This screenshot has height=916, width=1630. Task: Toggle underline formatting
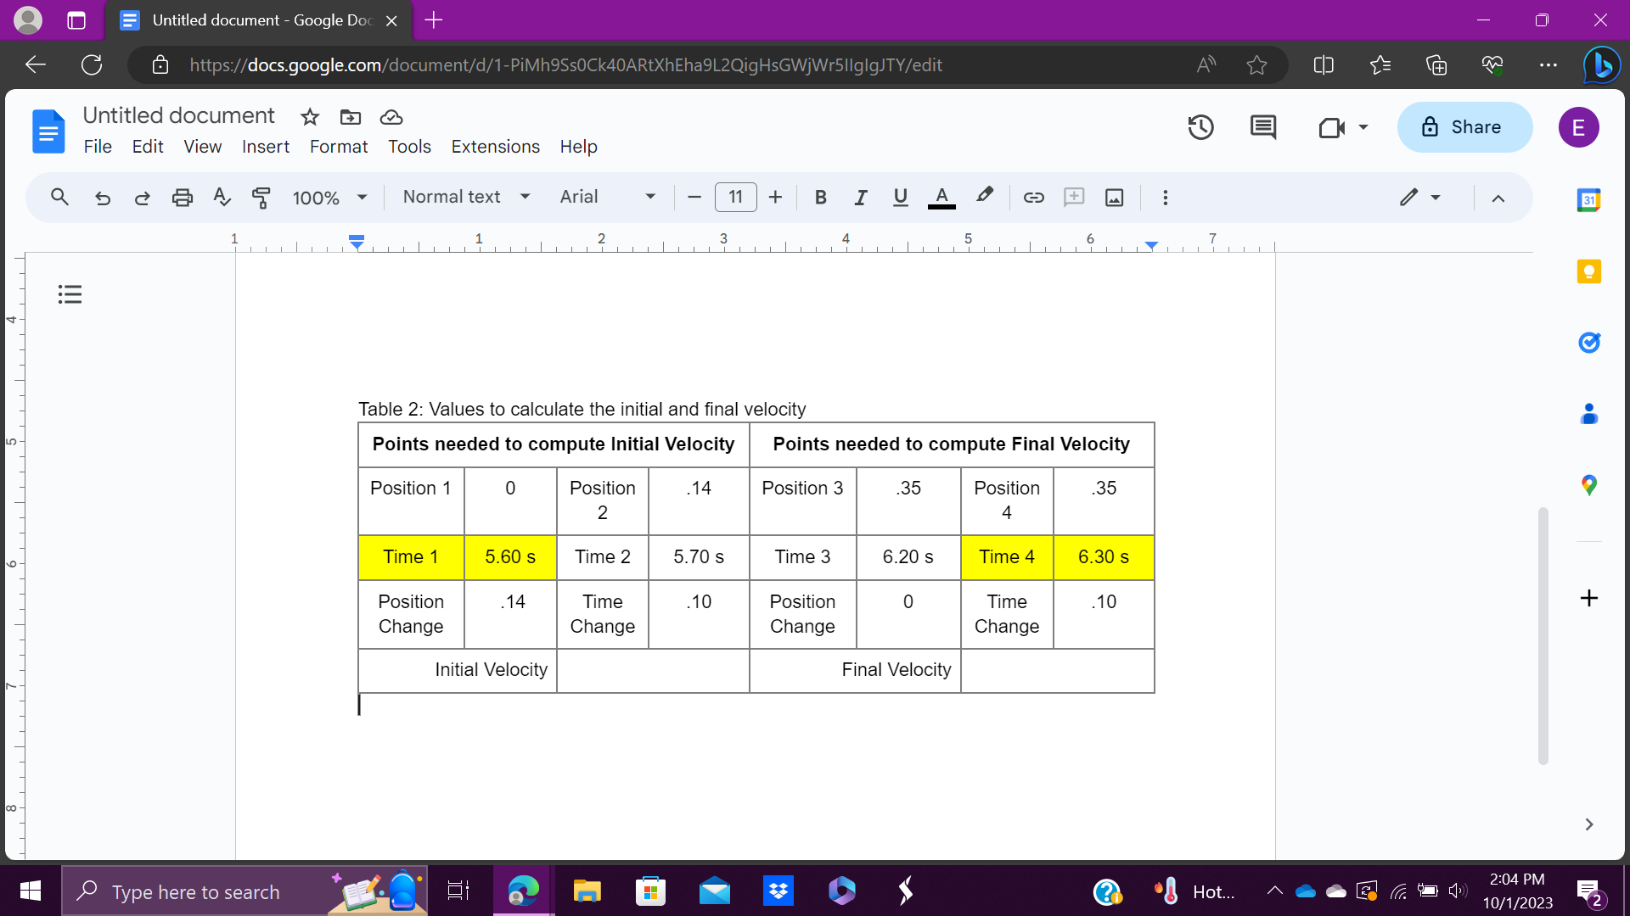(x=900, y=197)
